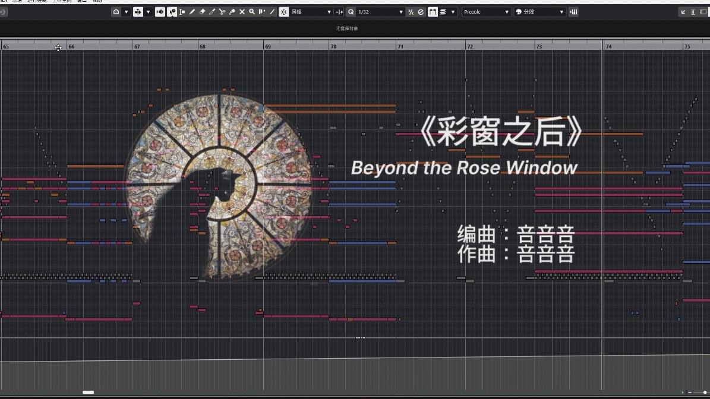Open the 网格 snap type dropdown
This screenshot has height=399, width=710.
point(311,12)
